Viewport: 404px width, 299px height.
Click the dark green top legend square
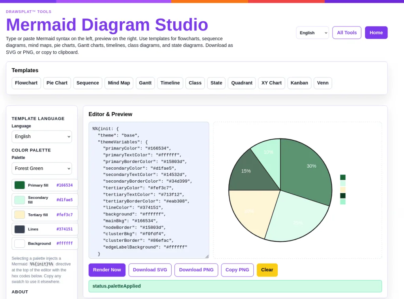(343, 177)
